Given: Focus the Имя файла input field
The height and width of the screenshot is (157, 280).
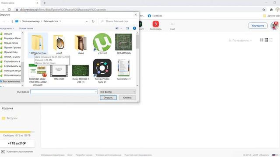Looking at the screenshot, I should [63, 92].
